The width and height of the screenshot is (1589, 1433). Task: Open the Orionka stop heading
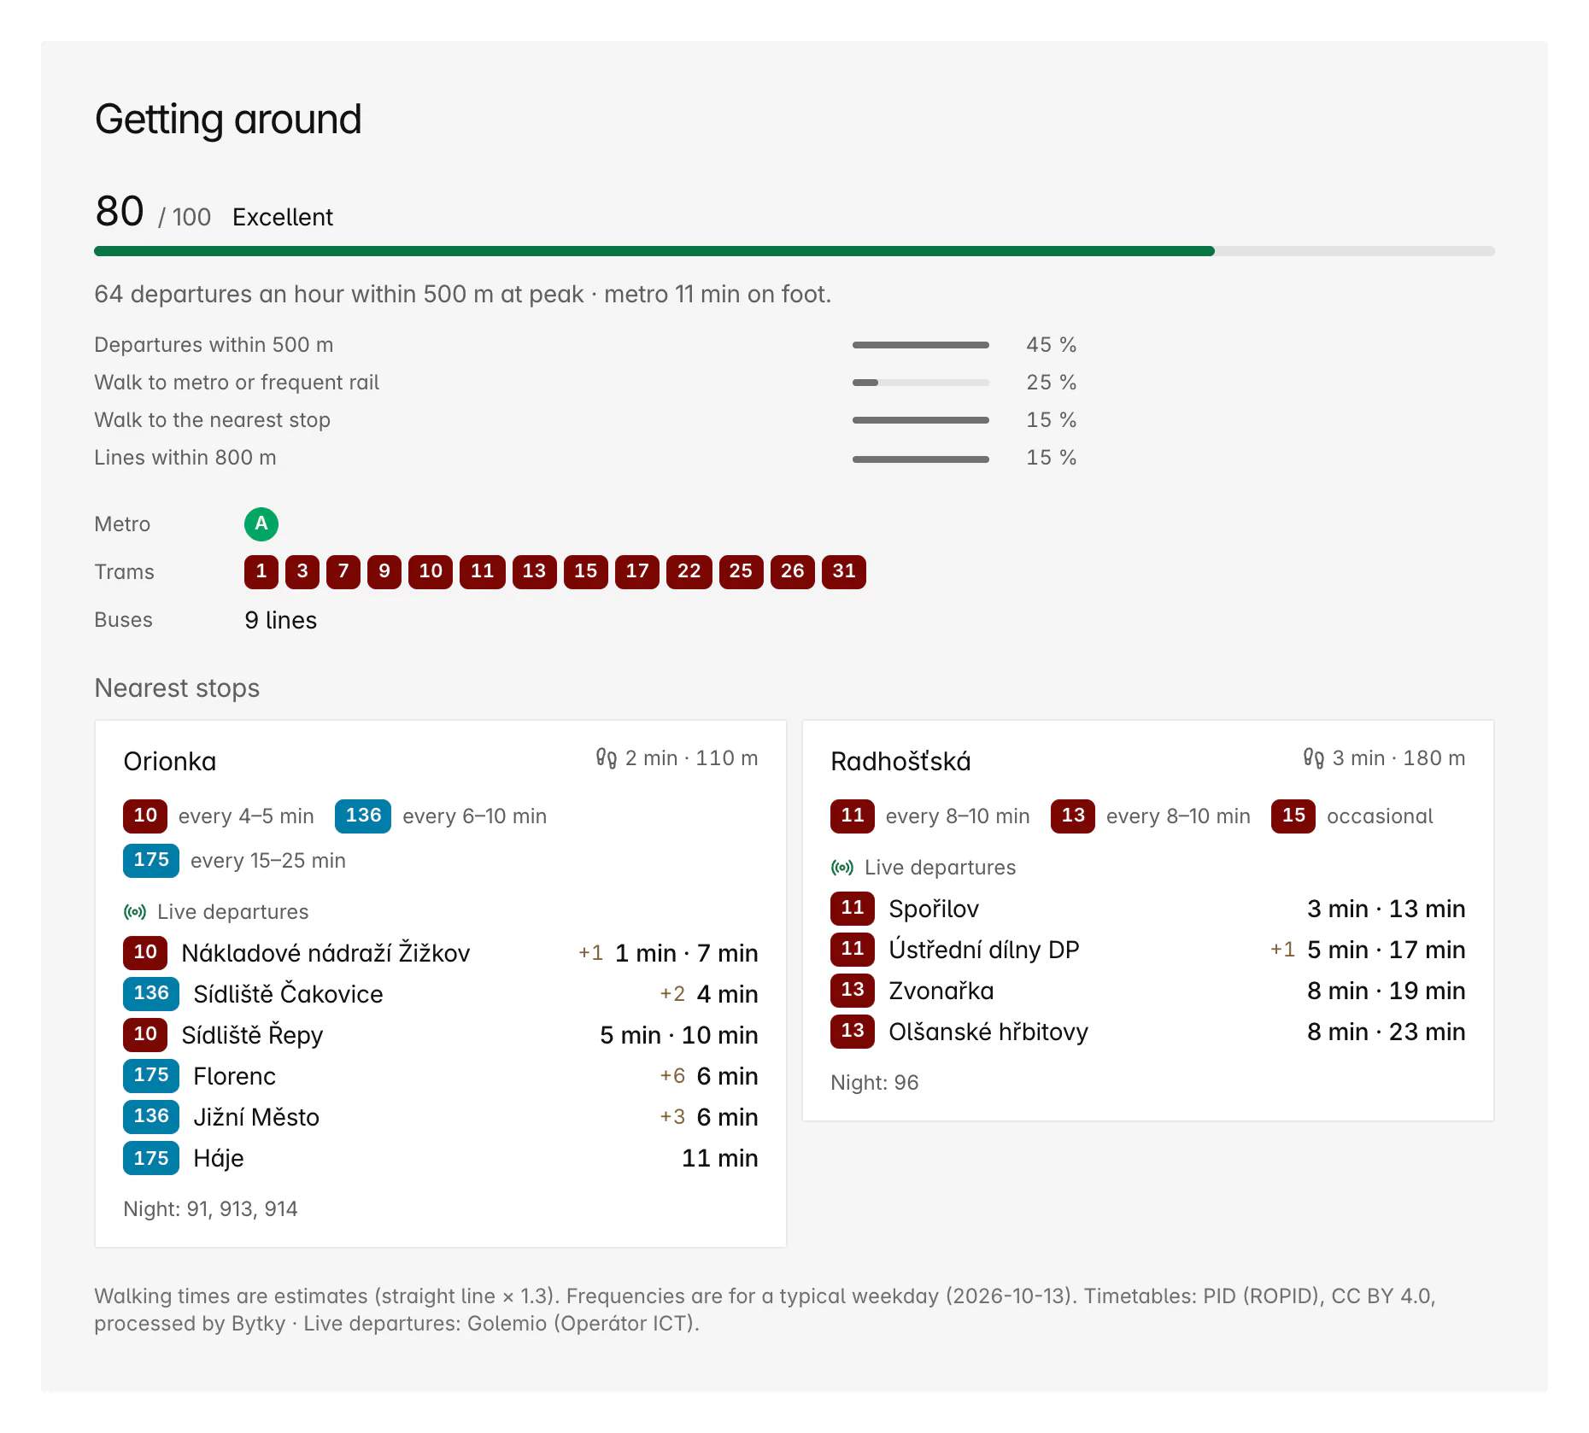coord(170,762)
